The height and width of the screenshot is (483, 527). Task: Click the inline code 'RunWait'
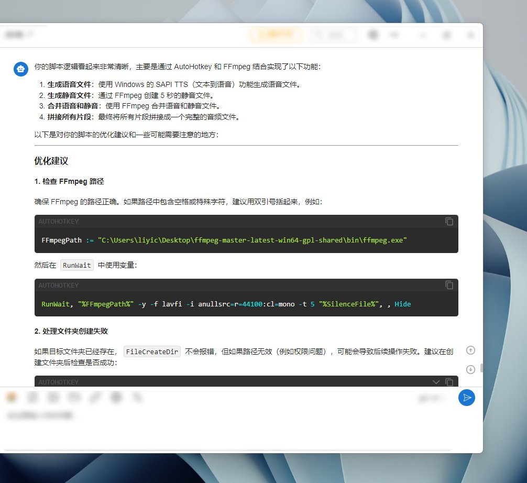point(76,265)
